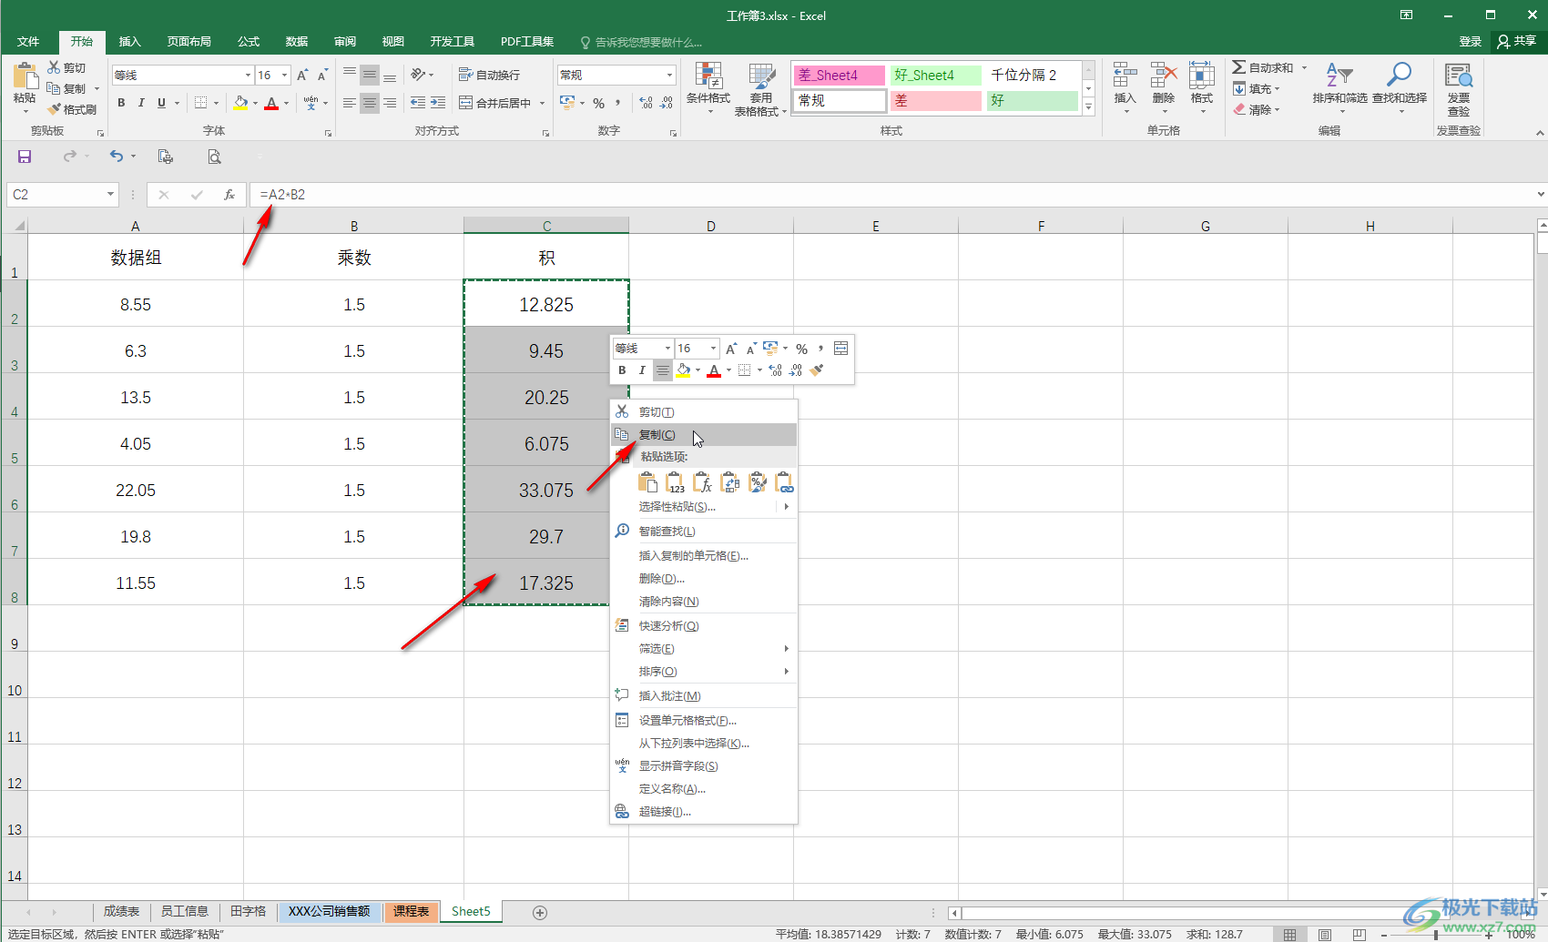Image resolution: width=1548 pixels, height=942 pixels.
Task: Select 复制(C) in context menu
Action: click(704, 435)
